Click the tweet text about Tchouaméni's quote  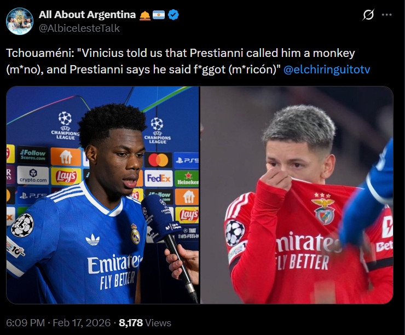pos(188,61)
